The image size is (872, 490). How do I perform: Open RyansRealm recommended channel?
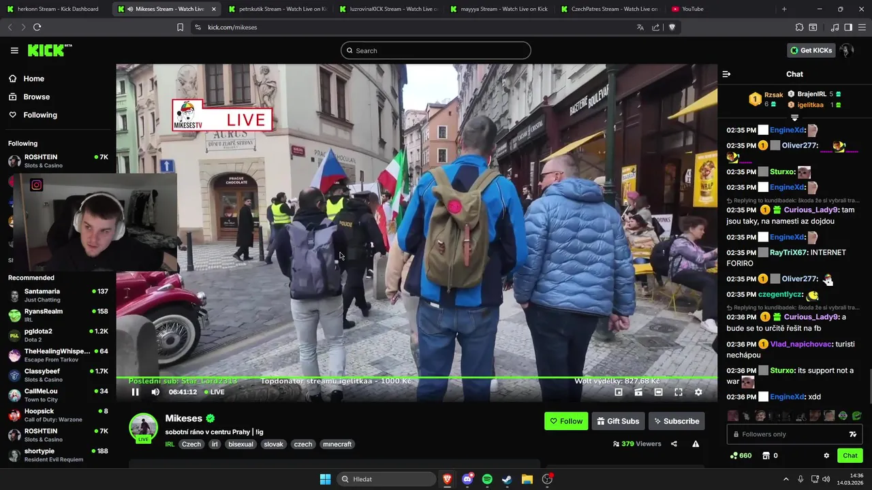[58, 315]
